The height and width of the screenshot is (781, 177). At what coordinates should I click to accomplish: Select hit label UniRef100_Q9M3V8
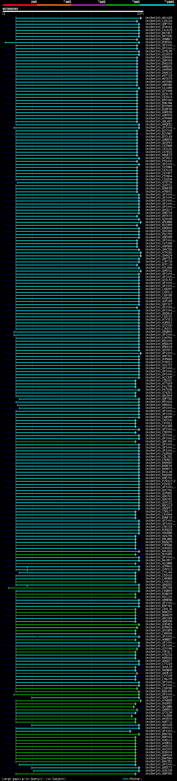tap(159, 61)
